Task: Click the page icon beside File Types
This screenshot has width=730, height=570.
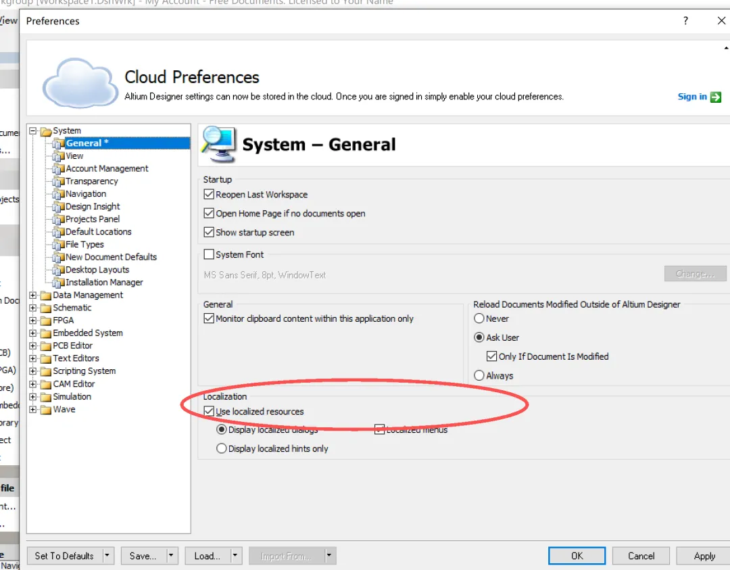Action: coord(58,245)
